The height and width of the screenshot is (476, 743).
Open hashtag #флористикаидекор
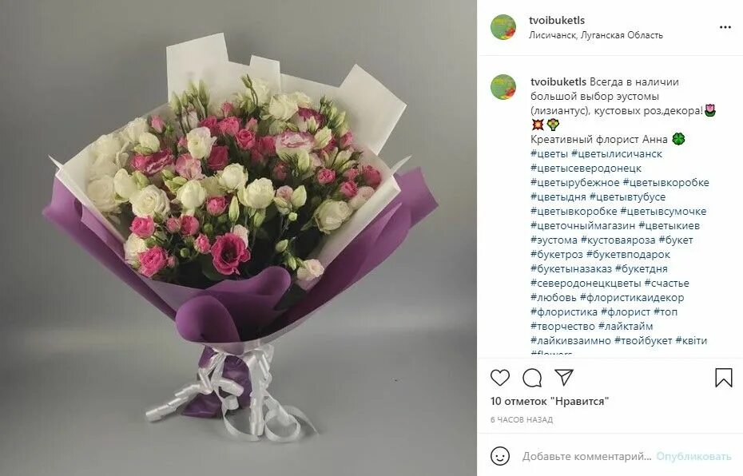click(632, 298)
